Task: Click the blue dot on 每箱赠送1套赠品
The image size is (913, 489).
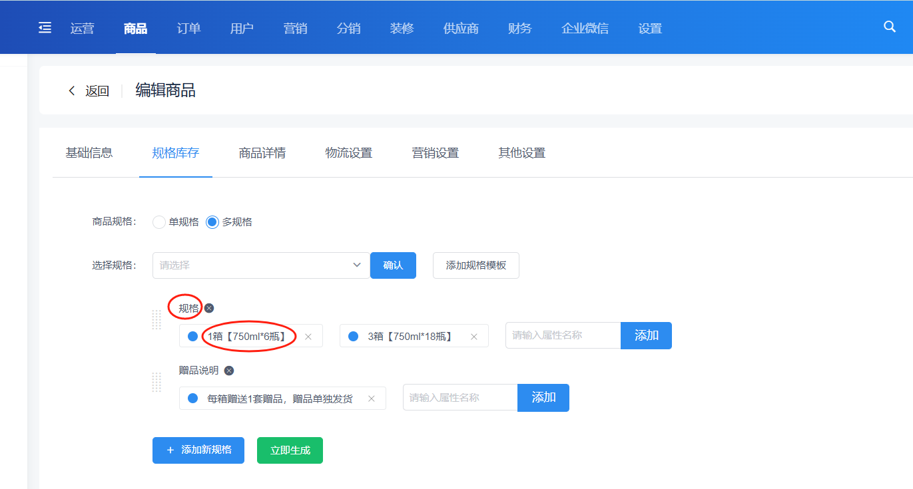Action: tap(193, 399)
